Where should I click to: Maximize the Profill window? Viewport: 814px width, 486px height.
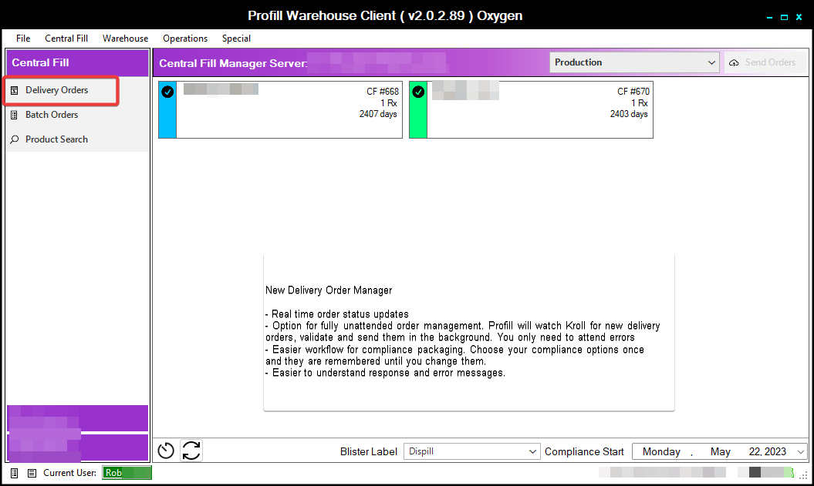784,17
